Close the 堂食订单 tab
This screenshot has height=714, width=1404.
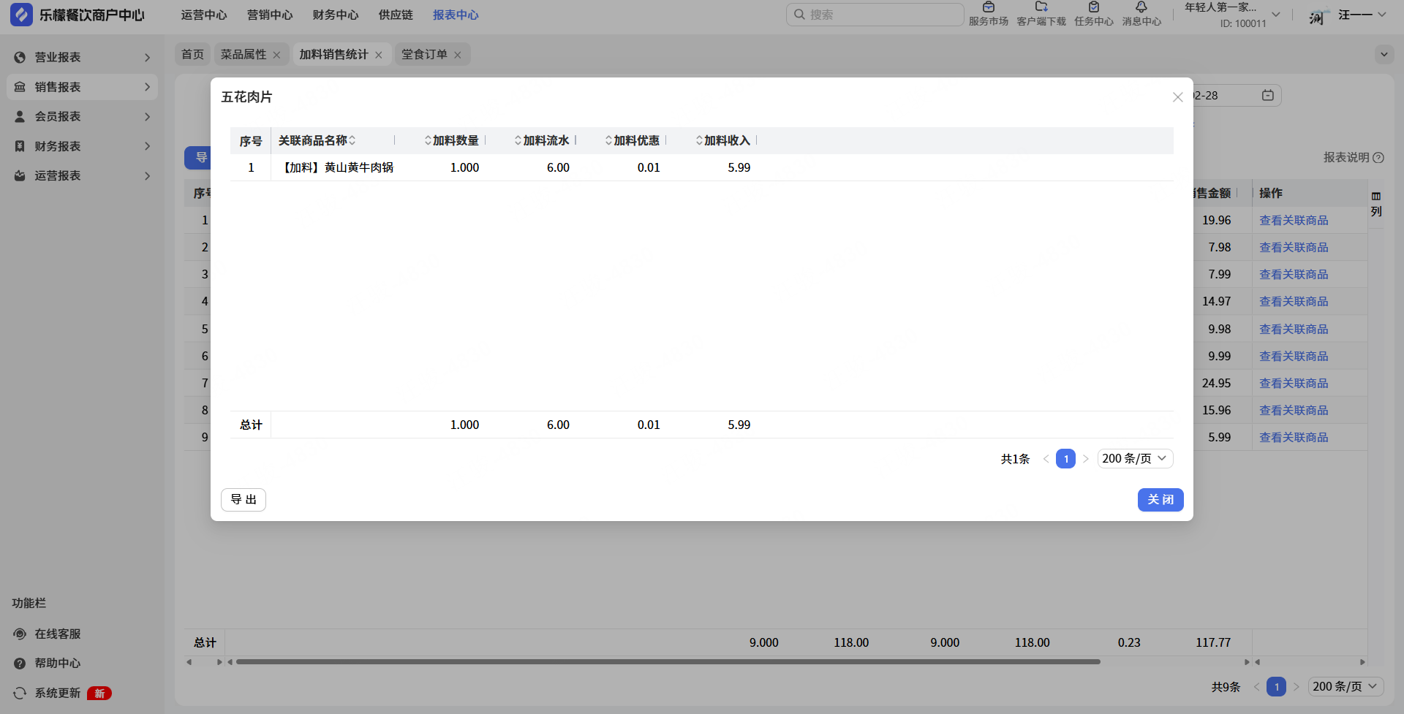pyautogui.click(x=457, y=55)
